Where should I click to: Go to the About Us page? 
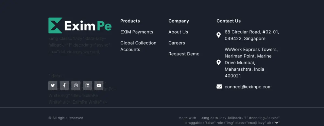click(x=178, y=32)
